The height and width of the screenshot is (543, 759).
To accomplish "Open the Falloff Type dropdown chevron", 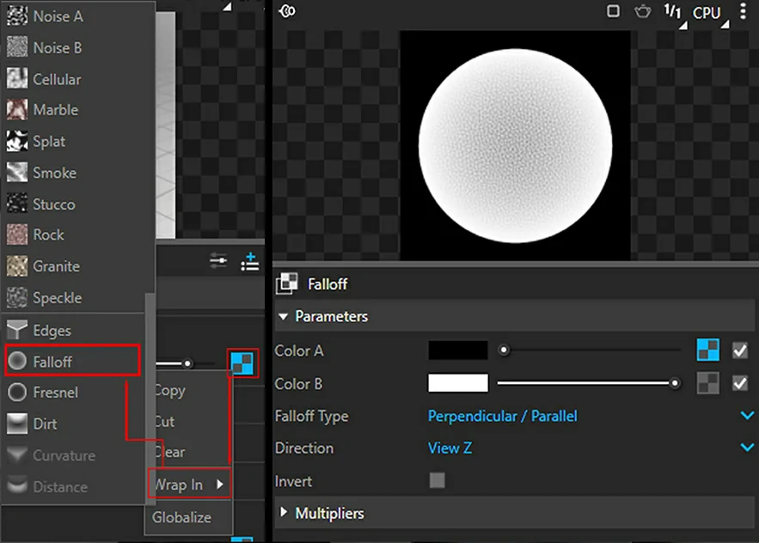I will pyautogui.click(x=746, y=415).
